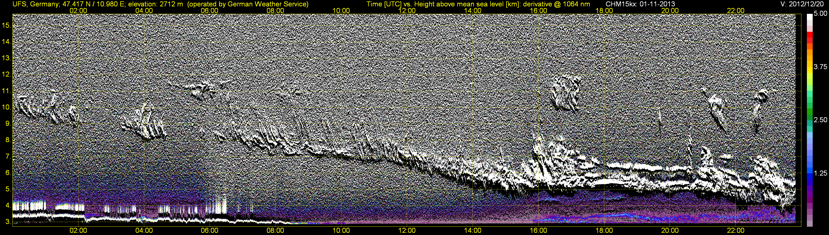Click the height axis label '3.'
This screenshot has width=829, height=235.
[8, 222]
